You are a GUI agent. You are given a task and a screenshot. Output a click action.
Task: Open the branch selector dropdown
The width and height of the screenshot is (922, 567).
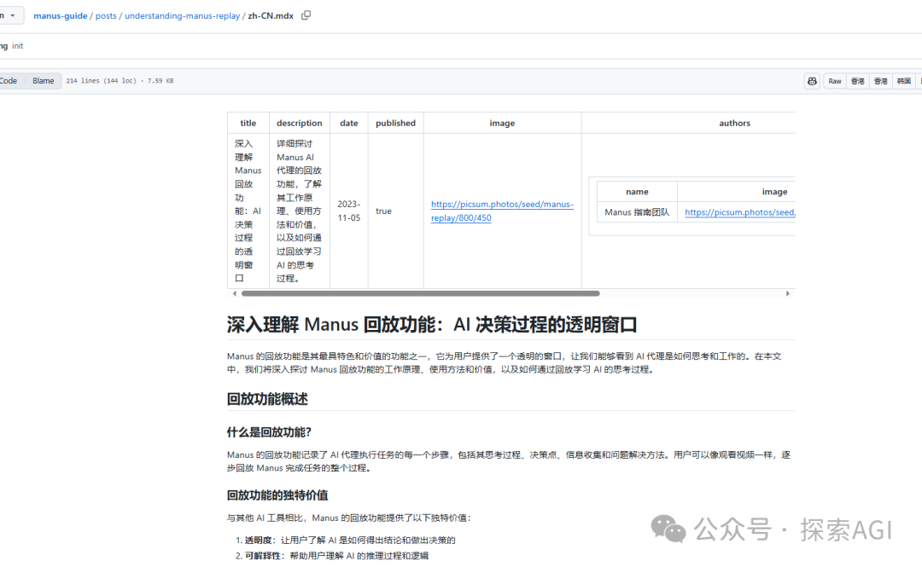tap(9, 15)
